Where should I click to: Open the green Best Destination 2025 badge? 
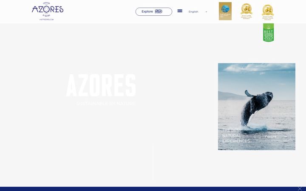268,33
